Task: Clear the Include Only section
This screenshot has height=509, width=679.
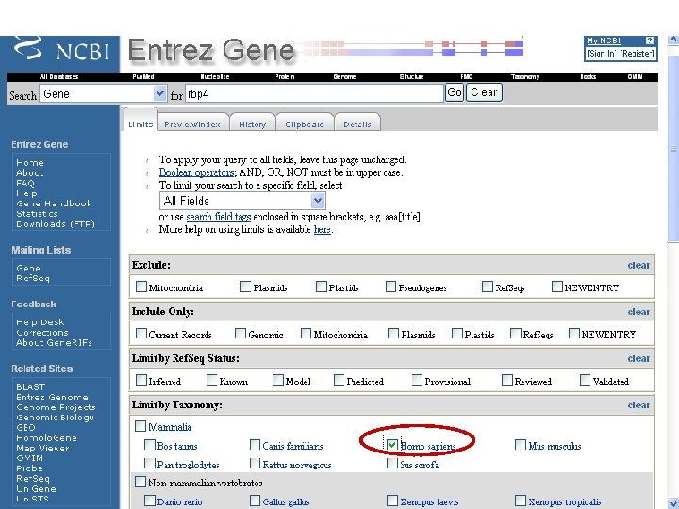Action: coord(638,312)
